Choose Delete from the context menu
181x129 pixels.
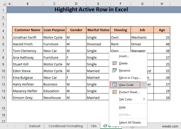pos(128,63)
